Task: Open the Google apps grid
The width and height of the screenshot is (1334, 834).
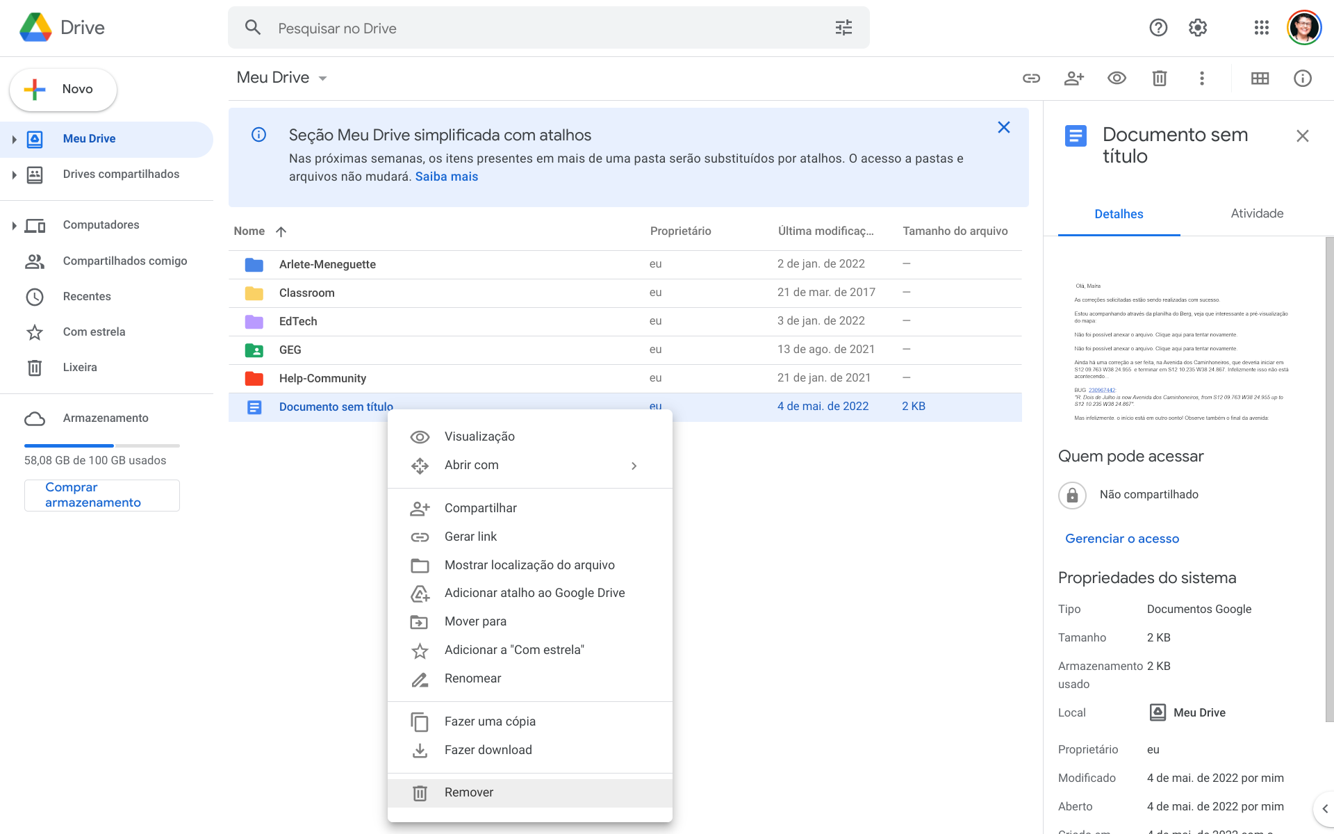Action: pos(1262,28)
